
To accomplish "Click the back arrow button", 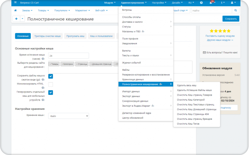I will click(x=16, y=19).
